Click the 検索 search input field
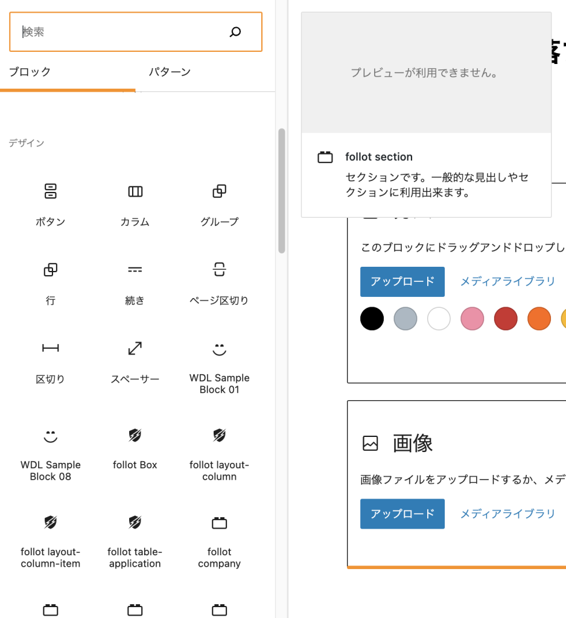This screenshot has width=566, height=618. pyautogui.click(x=121, y=32)
